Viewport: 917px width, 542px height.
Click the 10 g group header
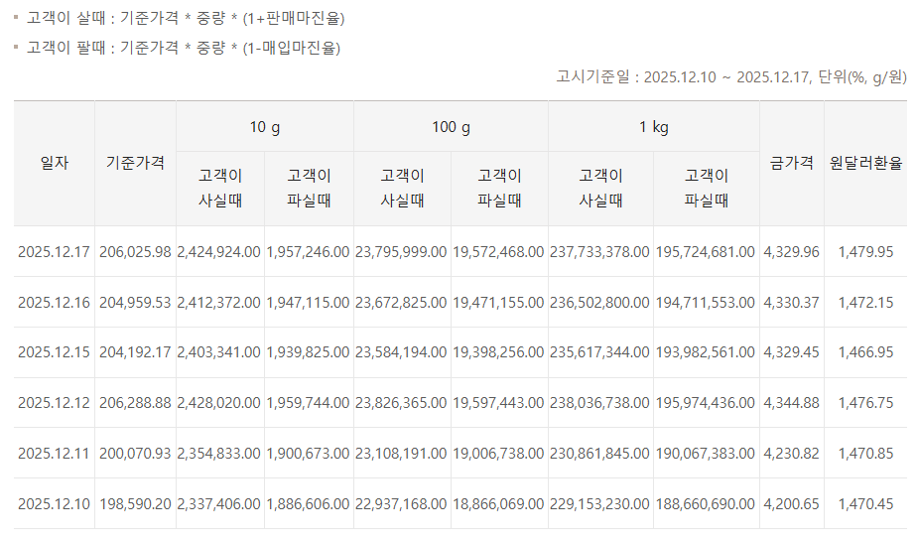[265, 127]
